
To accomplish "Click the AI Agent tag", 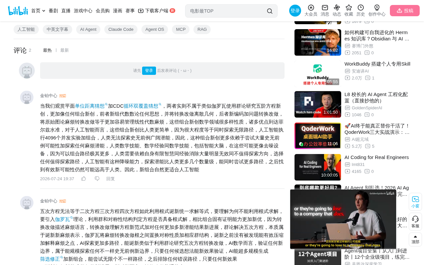I will tap(88, 29).
